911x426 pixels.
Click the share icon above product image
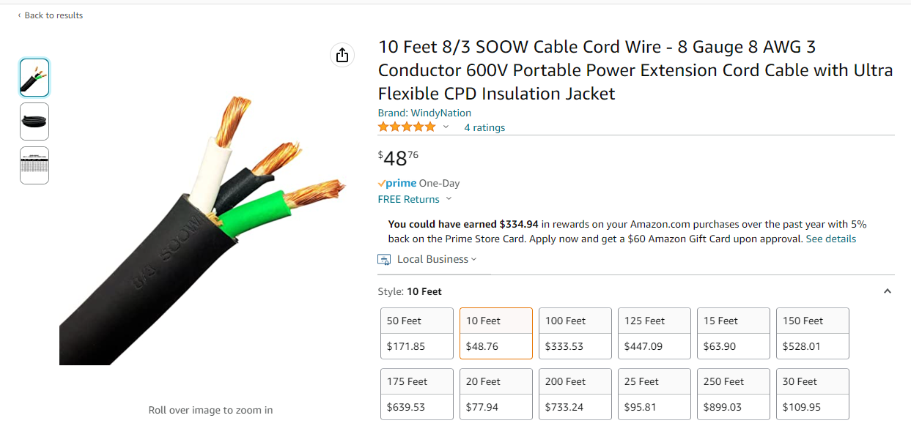[342, 55]
